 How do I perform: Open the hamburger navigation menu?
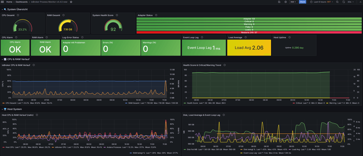point(2,2)
